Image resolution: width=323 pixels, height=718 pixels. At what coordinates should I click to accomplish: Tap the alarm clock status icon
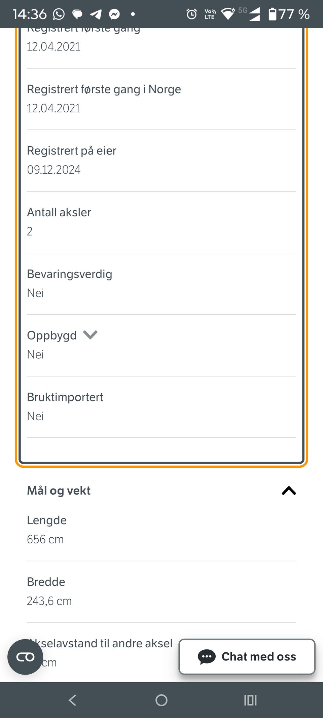[x=192, y=14]
